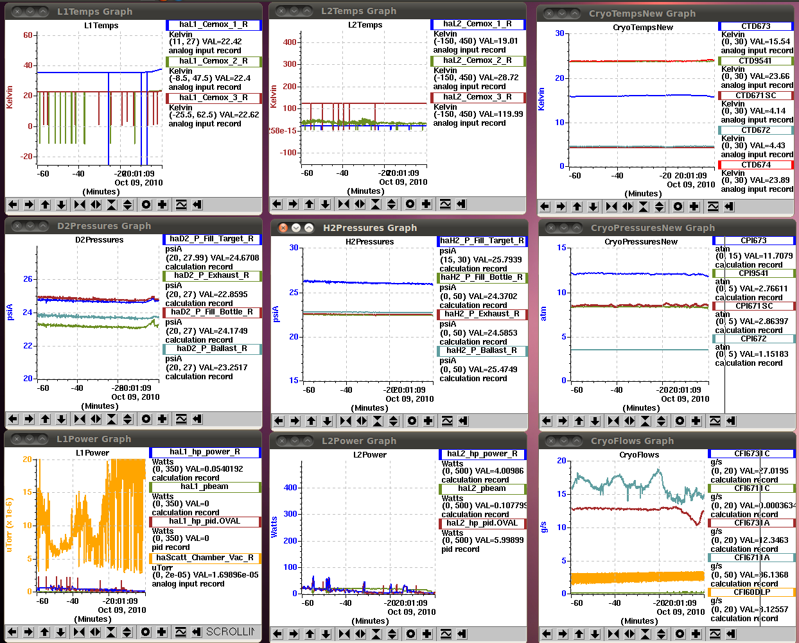Select haH2_P_Exhaust_R legend label
Viewport: 799px width, 643px height.
coord(482,314)
